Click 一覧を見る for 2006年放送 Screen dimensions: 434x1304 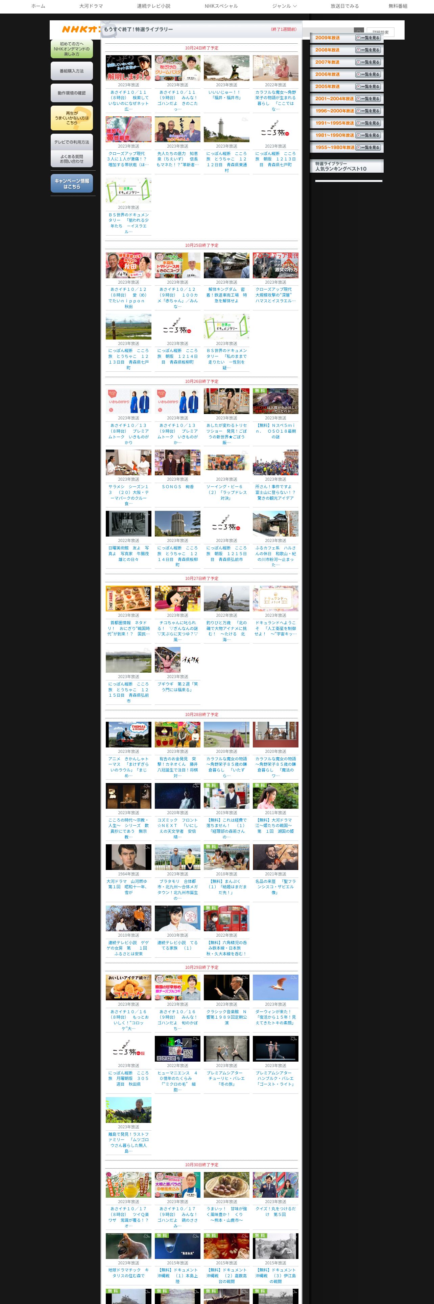[368, 74]
